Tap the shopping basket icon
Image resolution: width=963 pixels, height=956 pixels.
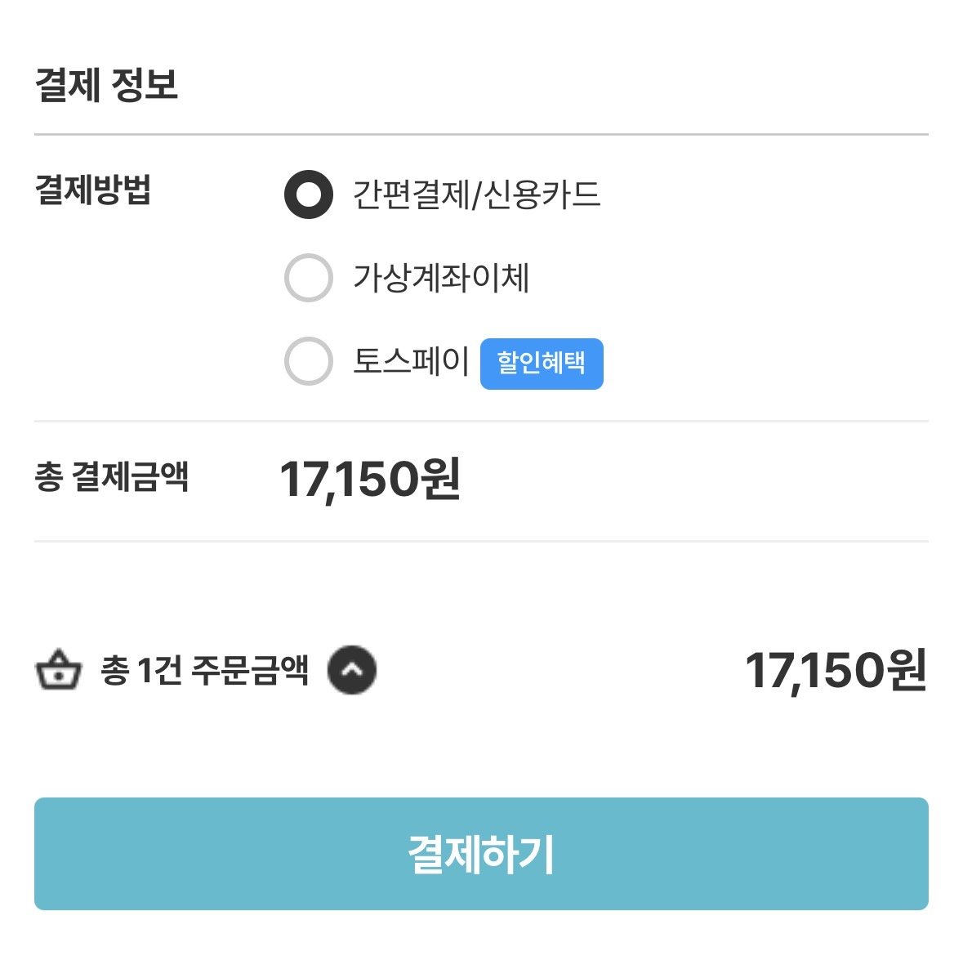coord(58,670)
